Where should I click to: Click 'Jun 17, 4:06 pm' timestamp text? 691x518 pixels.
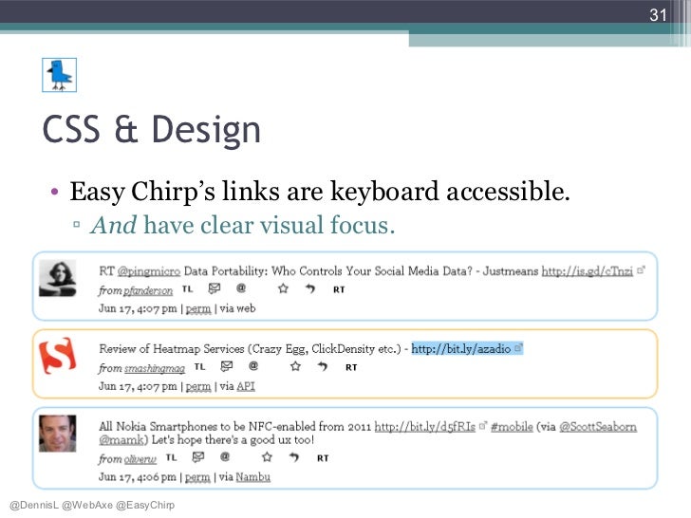click(137, 477)
